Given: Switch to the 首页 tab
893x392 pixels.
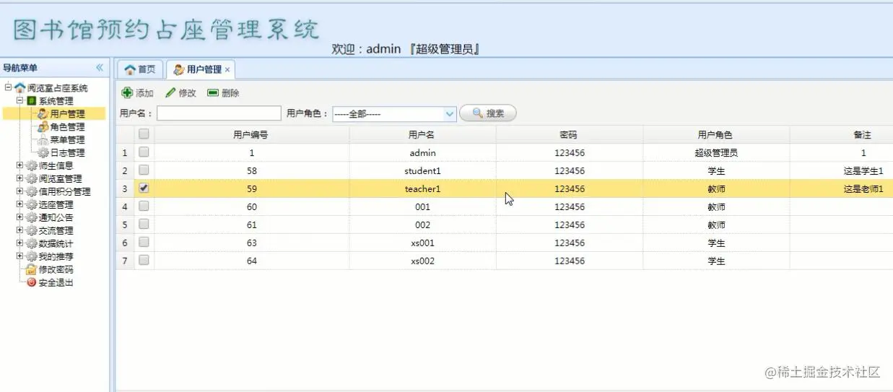Looking at the screenshot, I should pyautogui.click(x=140, y=69).
